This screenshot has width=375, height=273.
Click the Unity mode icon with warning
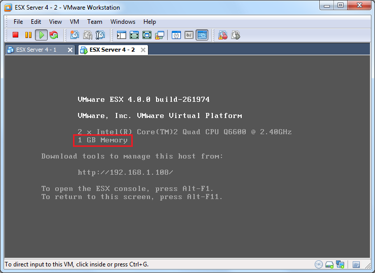point(160,35)
